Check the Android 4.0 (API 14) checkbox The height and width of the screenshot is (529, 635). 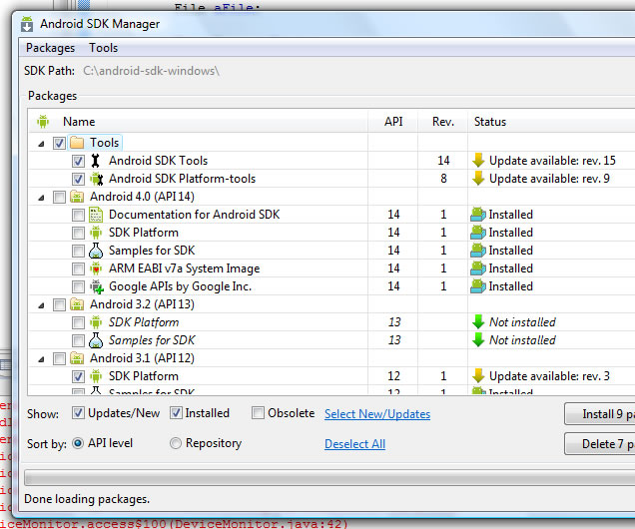[60, 197]
